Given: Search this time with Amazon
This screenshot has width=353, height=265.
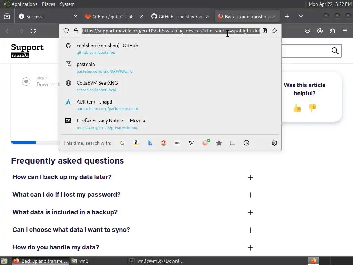Looking at the screenshot, I should tap(136, 143).
